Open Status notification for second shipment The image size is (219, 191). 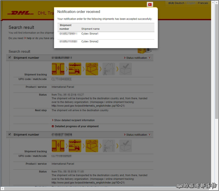tap(136, 135)
